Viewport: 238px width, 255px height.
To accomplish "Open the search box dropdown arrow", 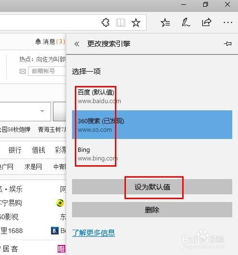I will [x=42, y=111].
